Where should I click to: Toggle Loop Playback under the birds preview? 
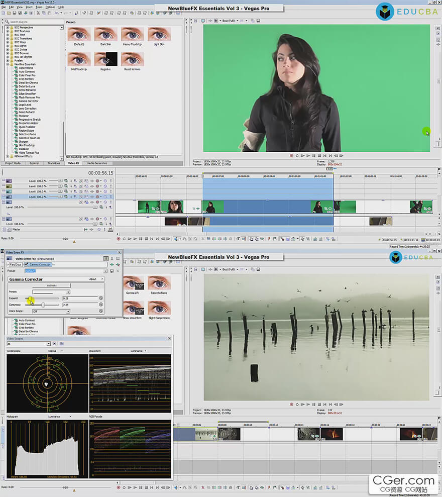297,405
